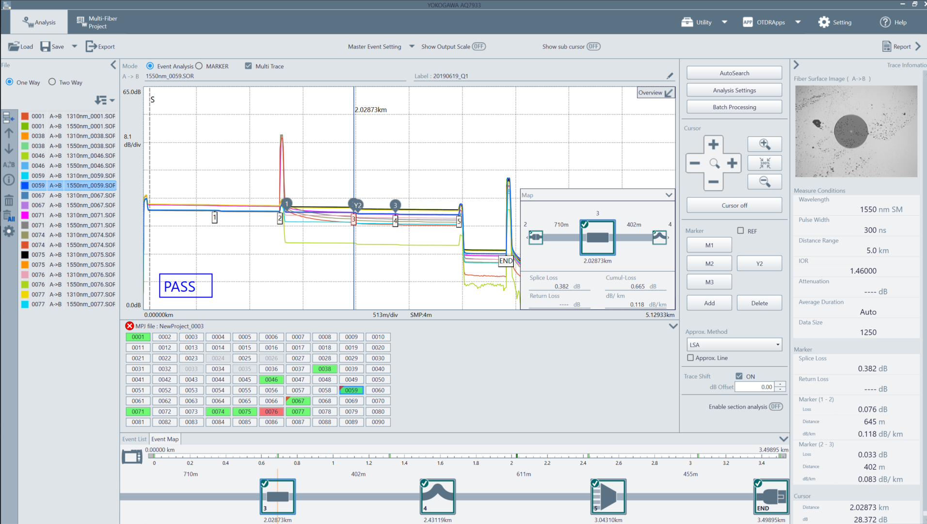
Task: Toggle the Multi Trace checkbox
Action: [248, 66]
